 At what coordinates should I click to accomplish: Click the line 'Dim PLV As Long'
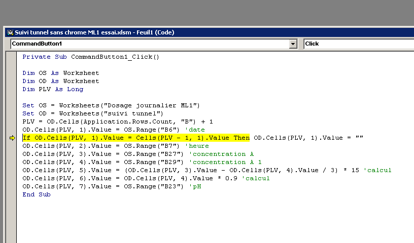pos(53,89)
